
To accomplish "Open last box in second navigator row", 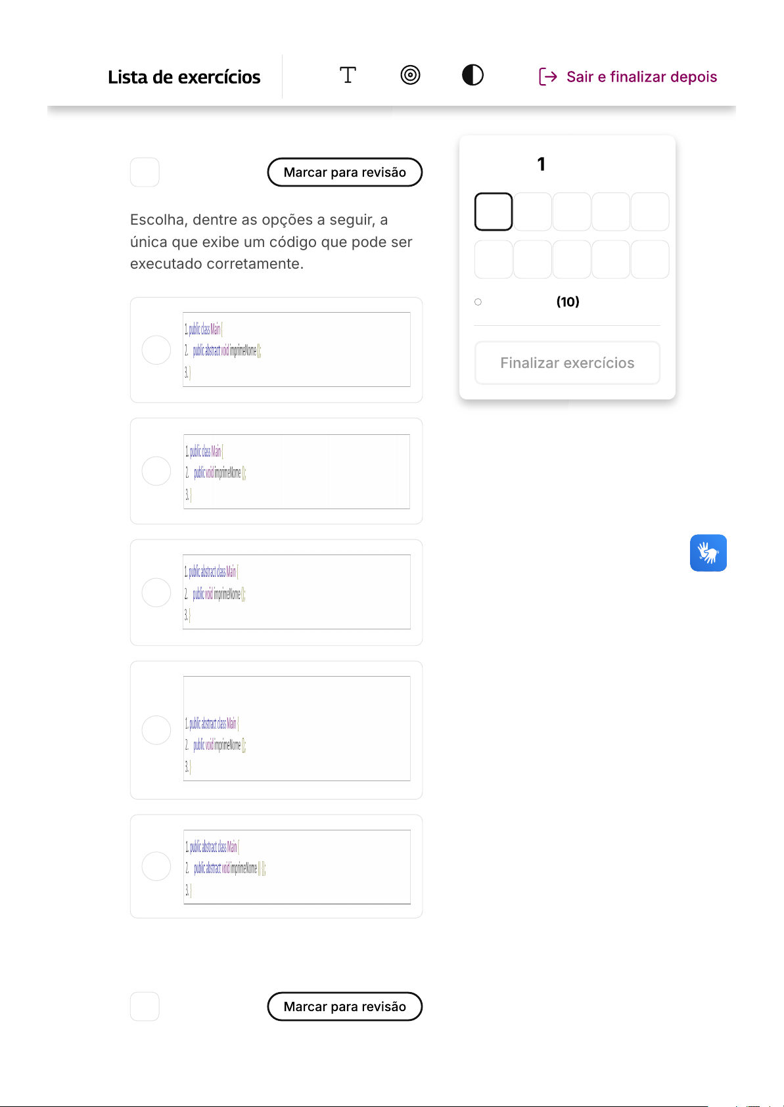I will coord(650,260).
